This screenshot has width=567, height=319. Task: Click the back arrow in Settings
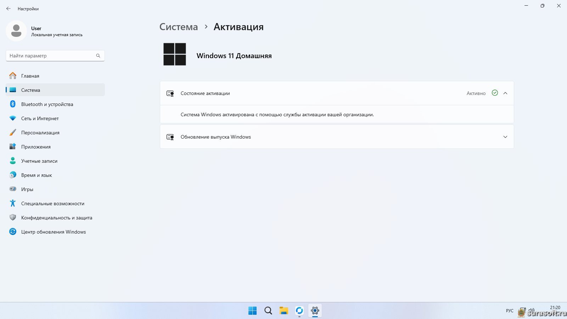coord(9,9)
